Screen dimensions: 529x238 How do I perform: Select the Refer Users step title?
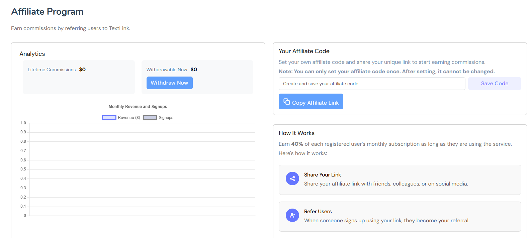pos(318,212)
